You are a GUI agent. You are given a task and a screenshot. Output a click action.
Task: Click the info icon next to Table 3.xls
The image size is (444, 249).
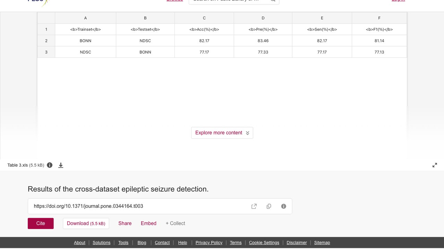point(50,165)
